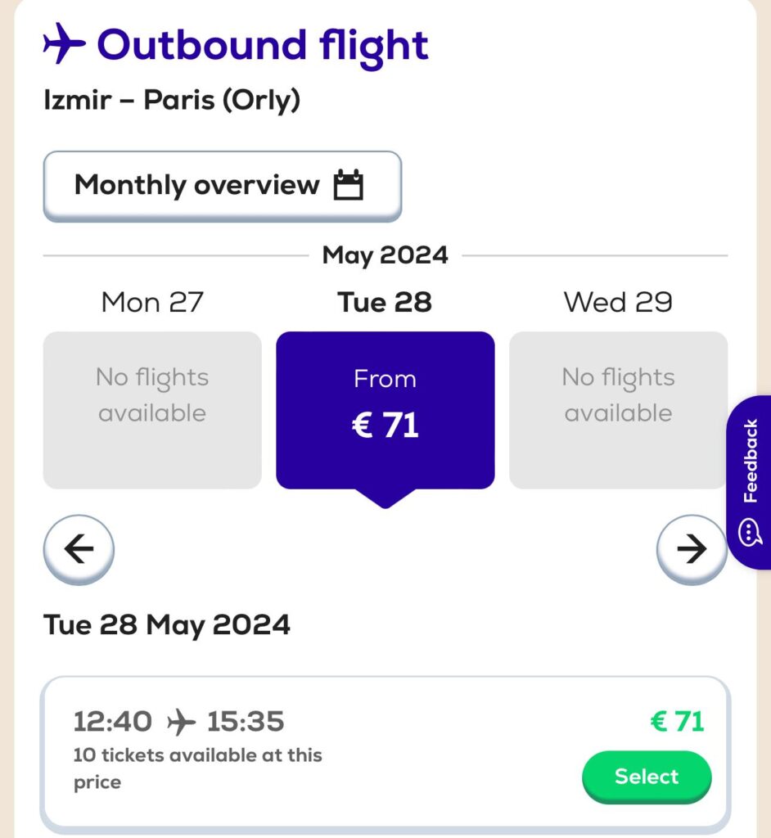Click the Tue 28 May 2024 heading

click(167, 624)
